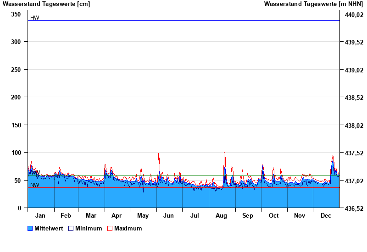Select the Minimum legend label
The width and height of the screenshot is (367, 252).
coord(89,229)
